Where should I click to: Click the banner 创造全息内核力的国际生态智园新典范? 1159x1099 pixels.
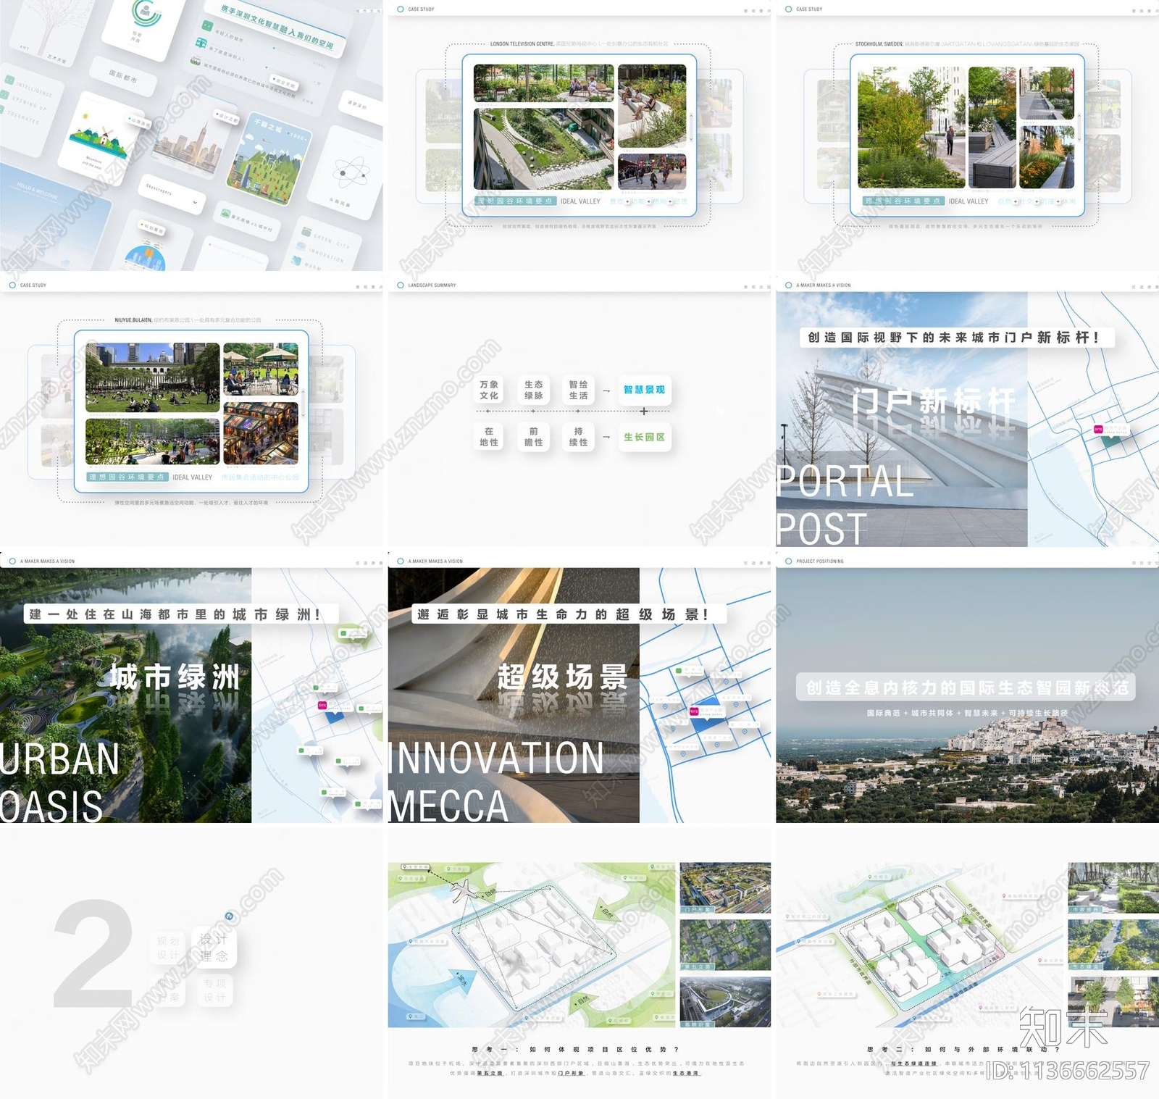coord(967,688)
